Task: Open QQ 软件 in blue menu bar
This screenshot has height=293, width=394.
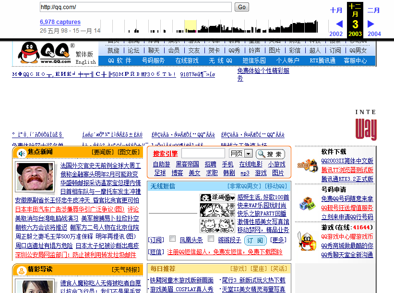Action: pos(119,60)
